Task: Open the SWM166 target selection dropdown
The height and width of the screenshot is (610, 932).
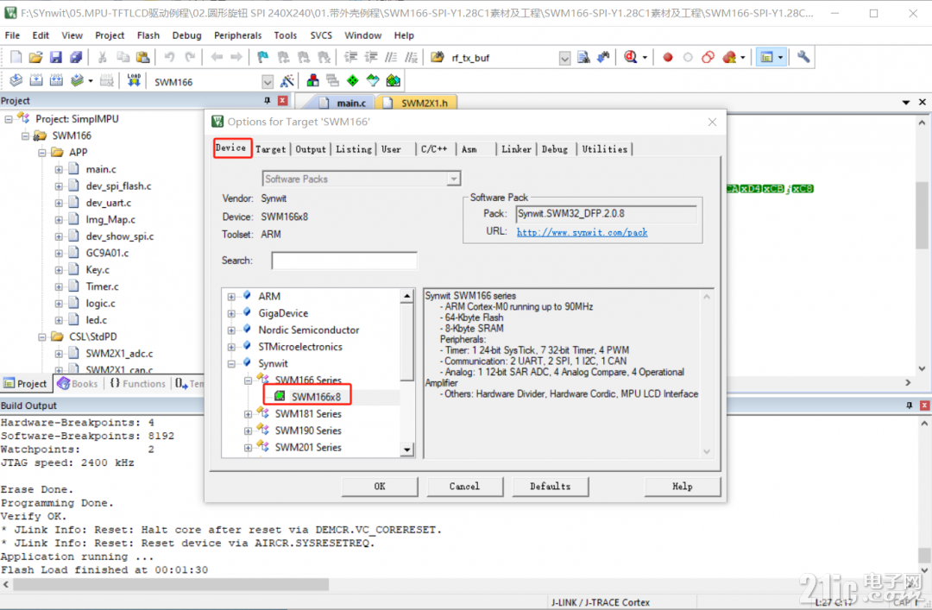Action: 268,81
